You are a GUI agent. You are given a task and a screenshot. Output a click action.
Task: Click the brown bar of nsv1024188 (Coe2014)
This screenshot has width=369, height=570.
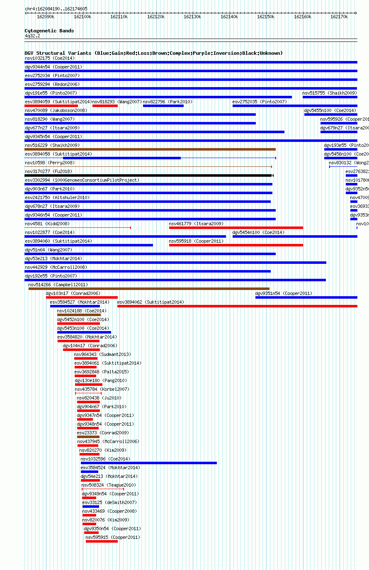click(79, 315)
